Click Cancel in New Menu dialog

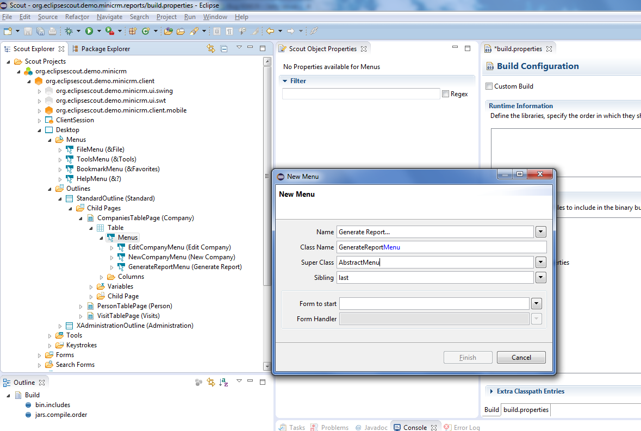[521, 358]
